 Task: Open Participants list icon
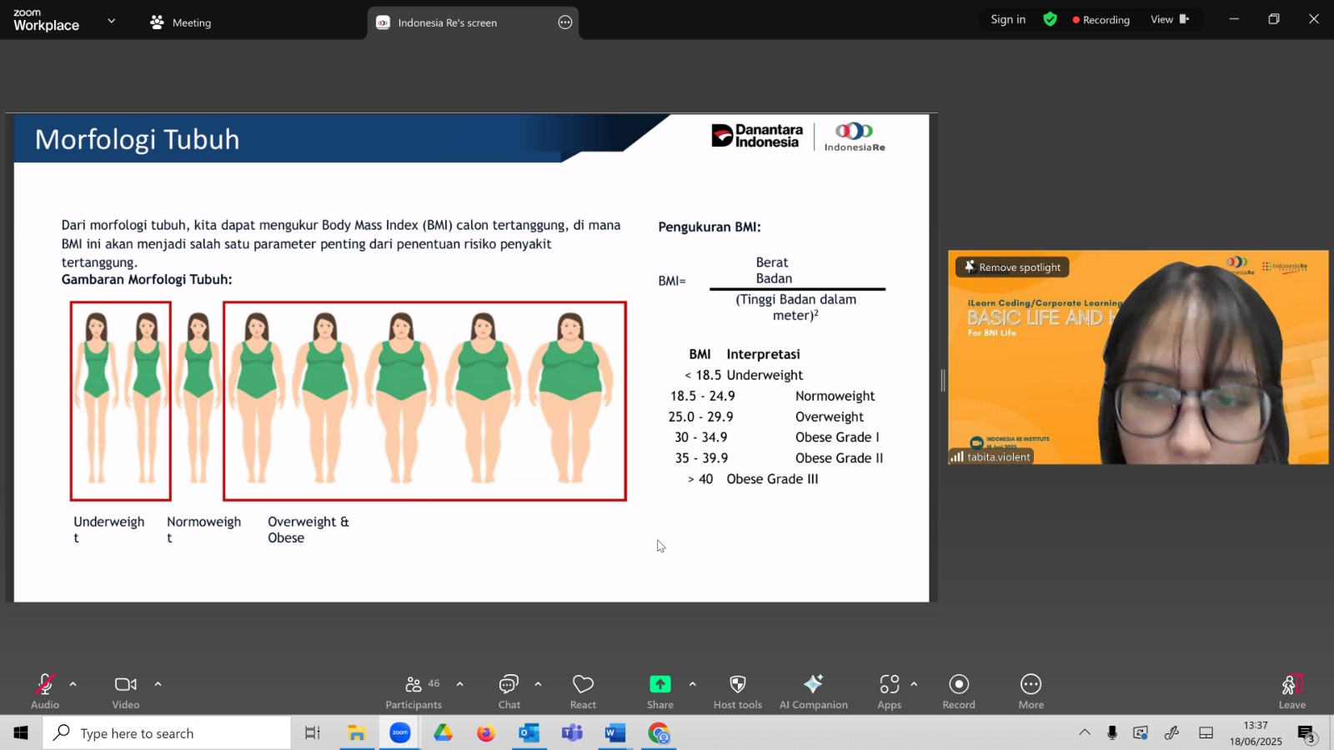point(414,684)
